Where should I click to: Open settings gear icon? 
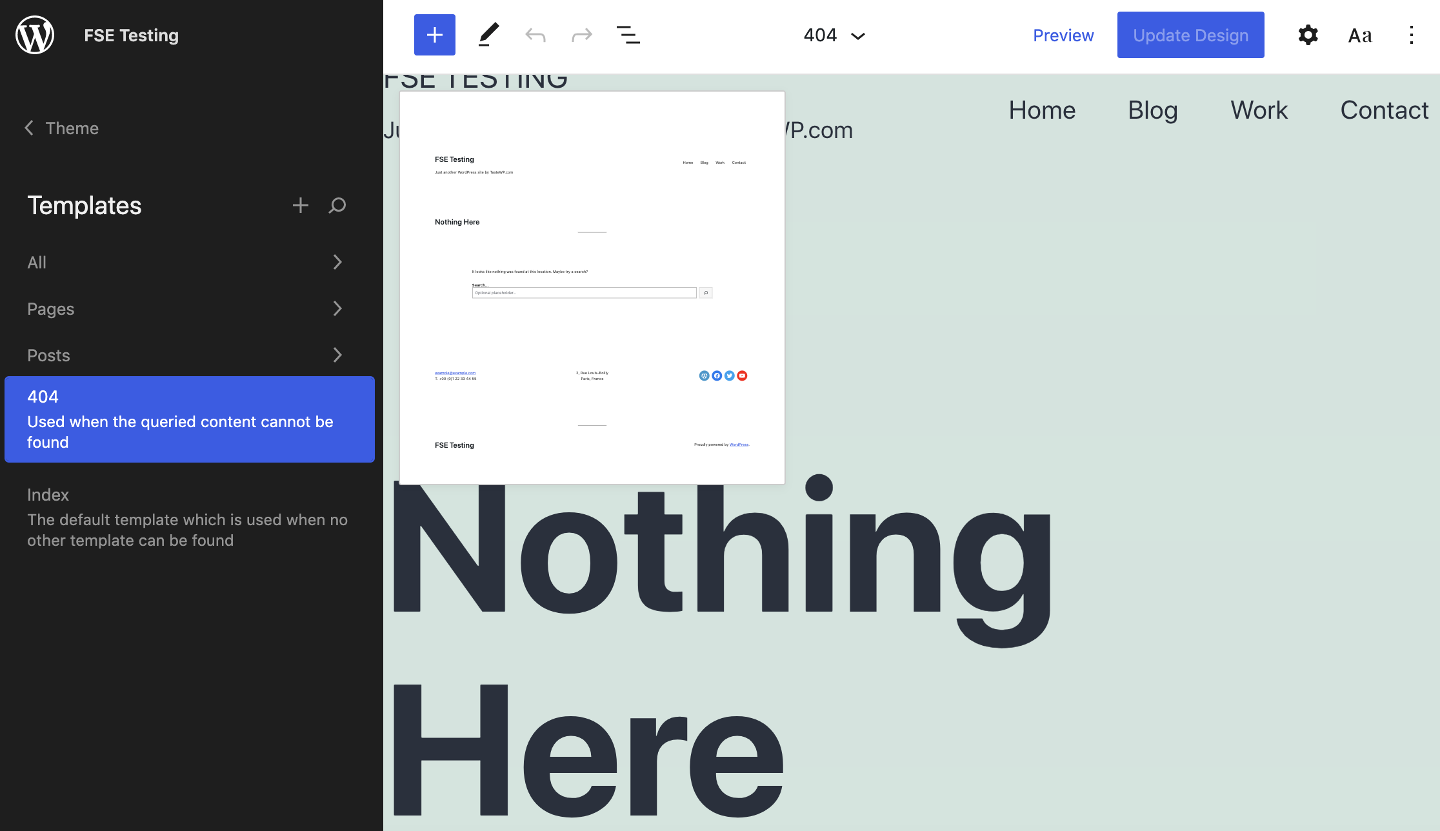(x=1308, y=35)
